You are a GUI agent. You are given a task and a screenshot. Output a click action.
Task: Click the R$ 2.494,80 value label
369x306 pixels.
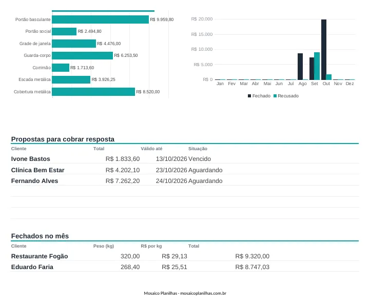(x=89, y=31)
